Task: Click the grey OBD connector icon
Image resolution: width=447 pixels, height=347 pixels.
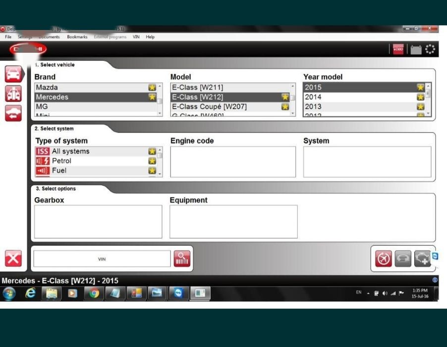Action: point(403,259)
